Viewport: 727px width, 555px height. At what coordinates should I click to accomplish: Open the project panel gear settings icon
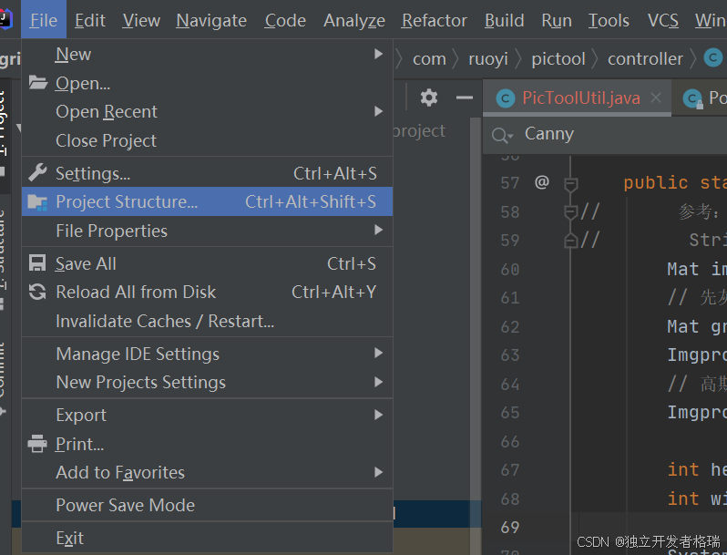pos(429,98)
